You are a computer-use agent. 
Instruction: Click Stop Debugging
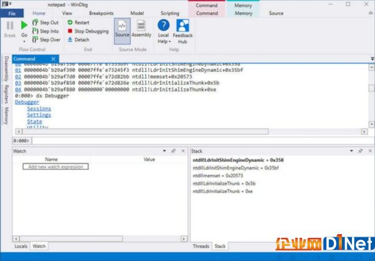point(88,31)
